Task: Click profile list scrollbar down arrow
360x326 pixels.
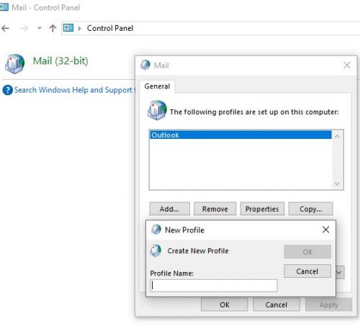Action: tap(337, 184)
